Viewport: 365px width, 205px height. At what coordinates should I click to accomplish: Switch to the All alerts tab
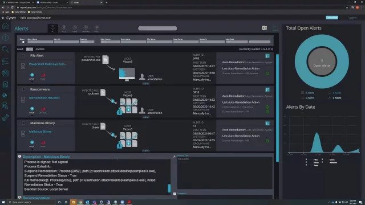tap(53, 28)
